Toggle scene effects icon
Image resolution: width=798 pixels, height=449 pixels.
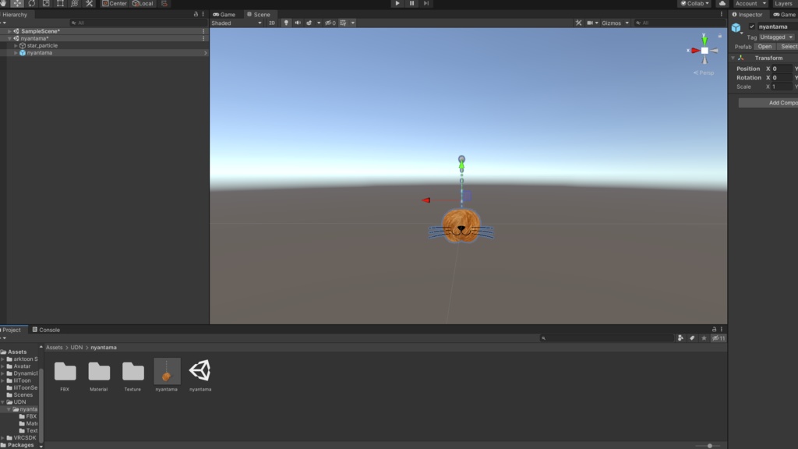click(x=309, y=23)
